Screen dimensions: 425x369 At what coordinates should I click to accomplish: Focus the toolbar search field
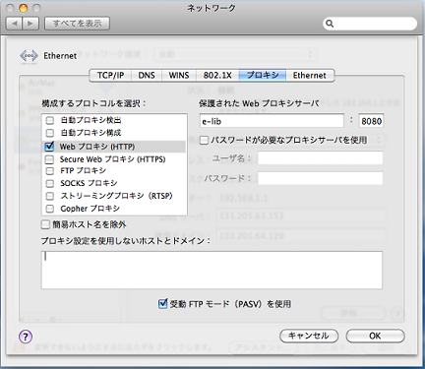370,24
